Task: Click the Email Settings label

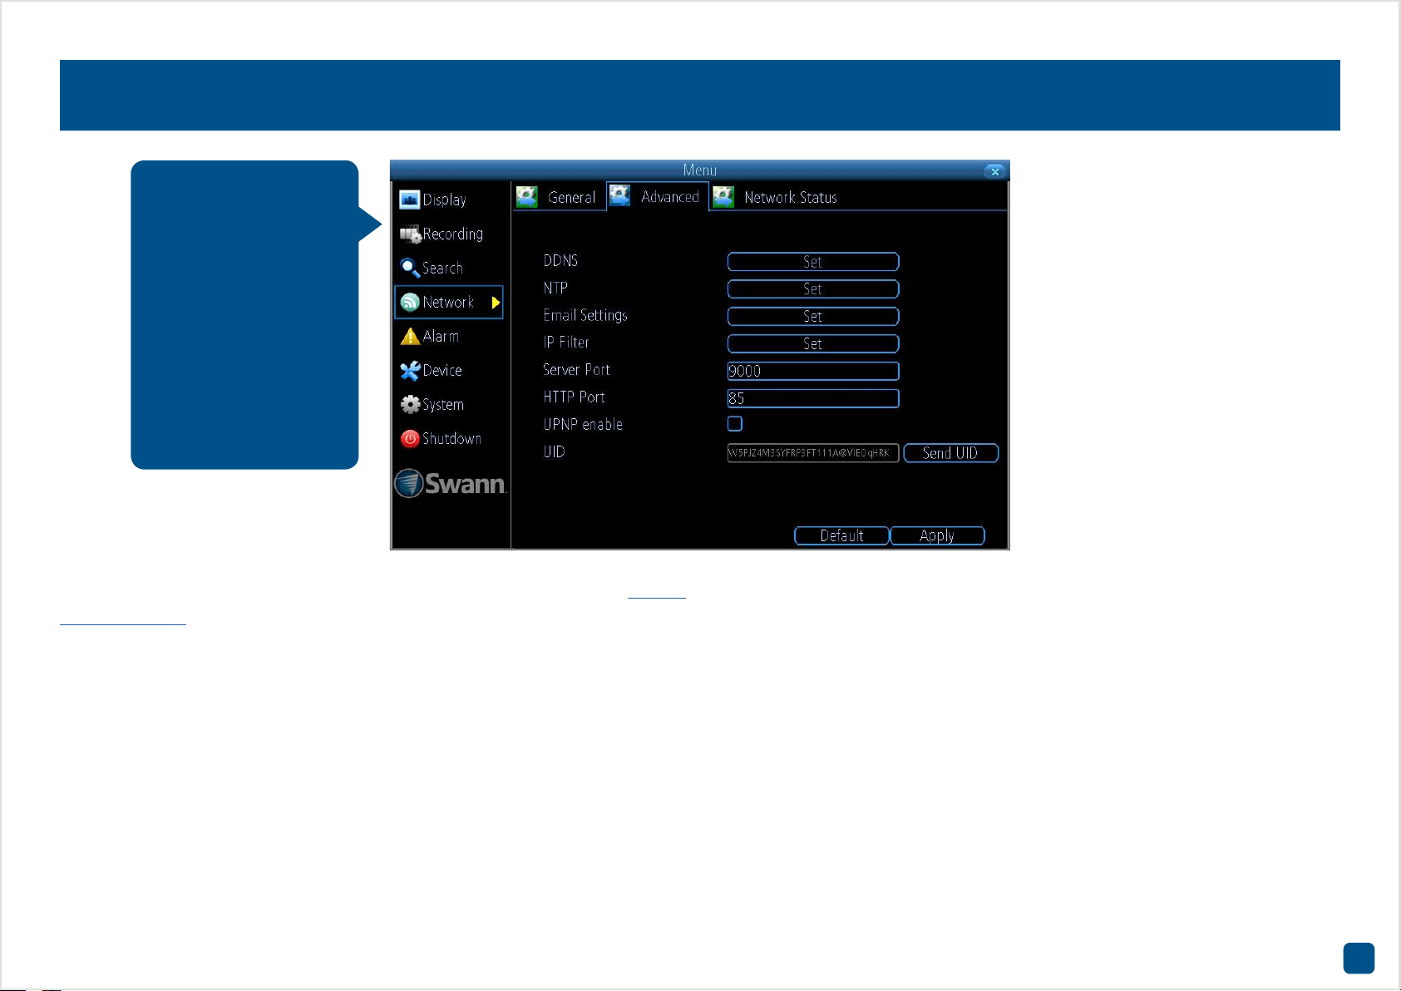Action: (585, 315)
